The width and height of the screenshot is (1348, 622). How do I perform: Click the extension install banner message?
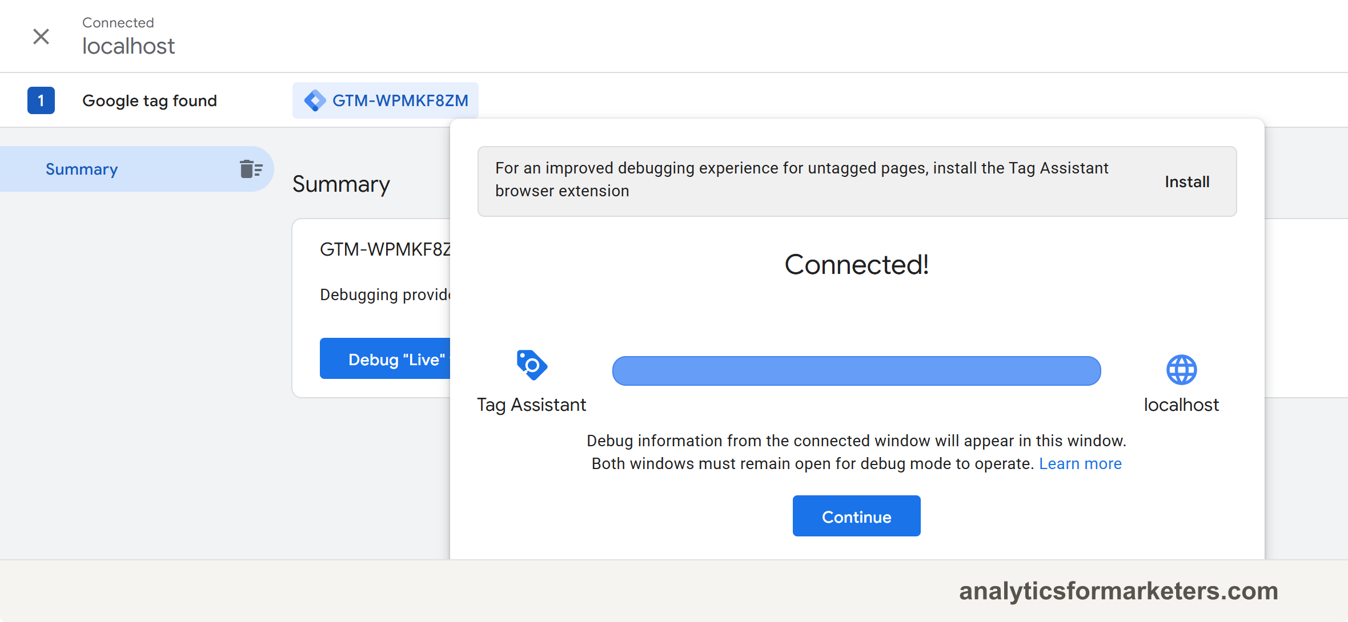pyautogui.click(x=801, y=179)
